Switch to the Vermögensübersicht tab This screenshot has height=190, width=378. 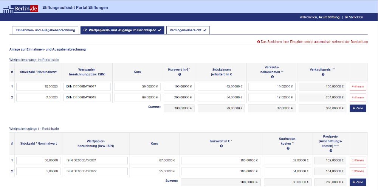[x=188, y=30]
